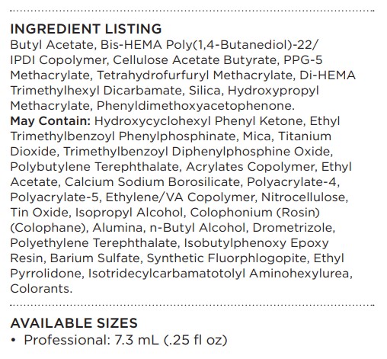387x359 pixels.
Task: Click the text Colophonium (Rosin)
Action: click(255, 213)
